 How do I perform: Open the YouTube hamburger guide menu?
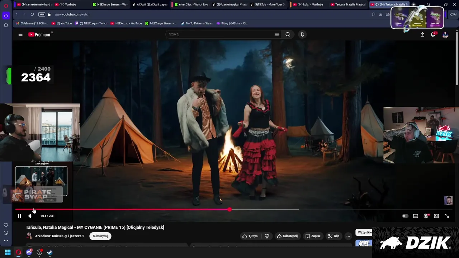20,34
